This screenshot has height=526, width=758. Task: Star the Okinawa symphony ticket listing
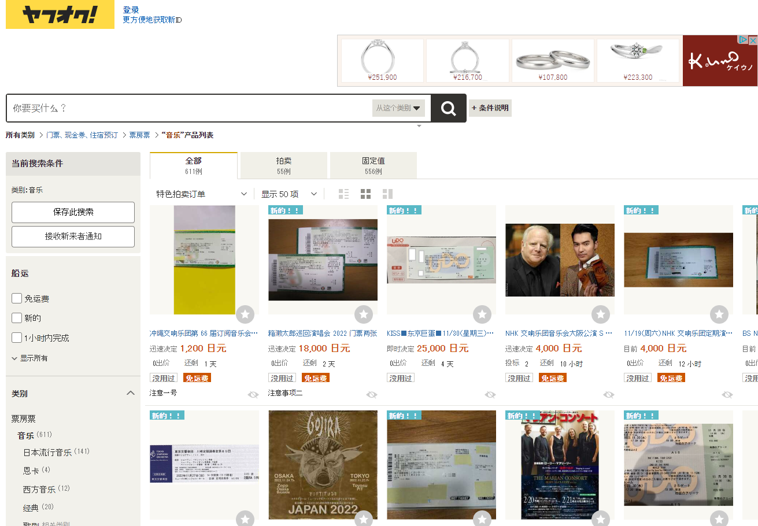(x=245, y=314)
